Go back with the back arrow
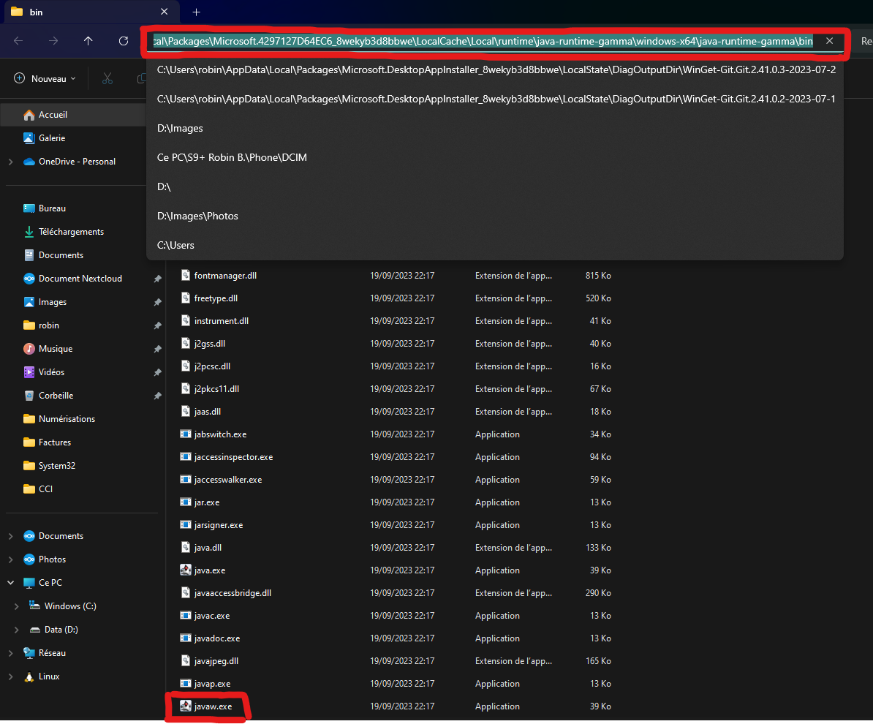The height and width of the screenshot is (724, 873). tap(18, 41)
